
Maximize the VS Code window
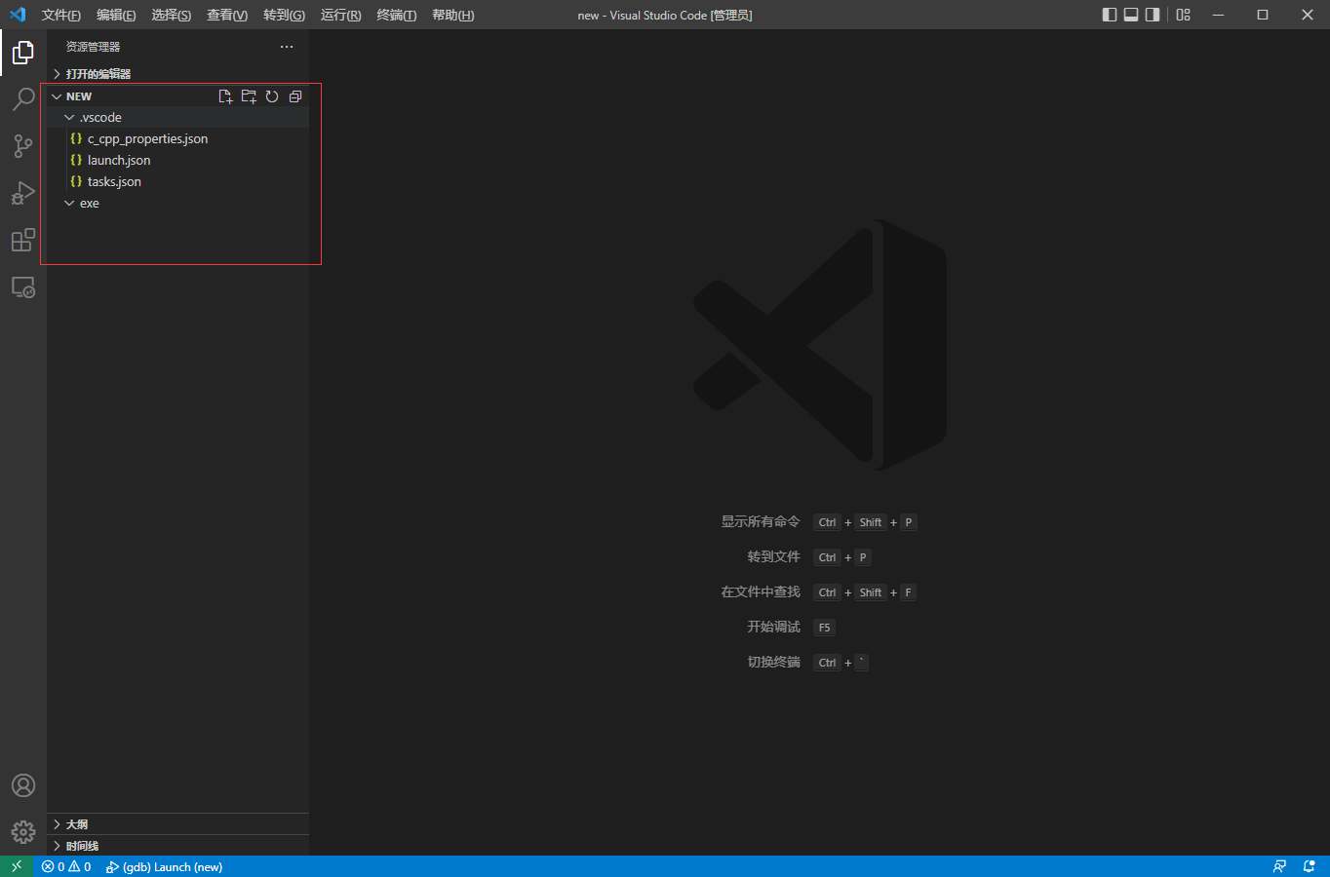click(x=1263, y=15)
